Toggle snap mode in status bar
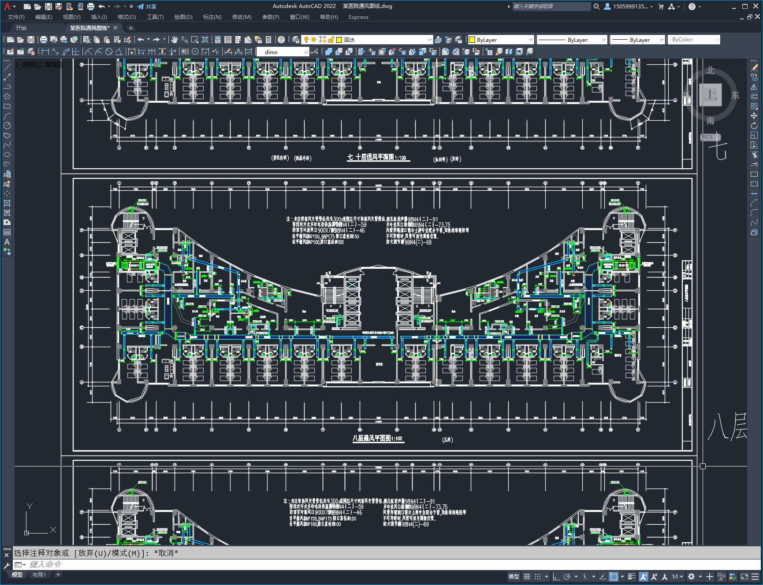The height and width of the screenshot is (585, 763). (x=538, y=576)
